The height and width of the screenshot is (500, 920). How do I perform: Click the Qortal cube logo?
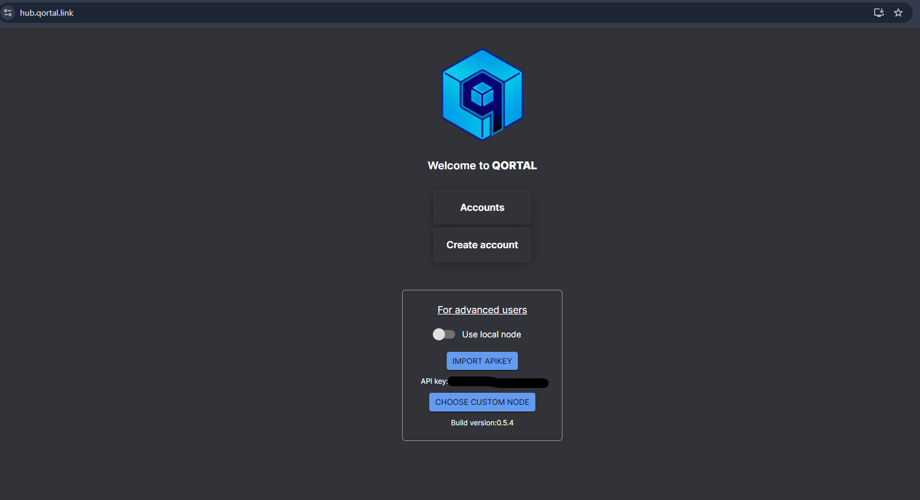482,95
